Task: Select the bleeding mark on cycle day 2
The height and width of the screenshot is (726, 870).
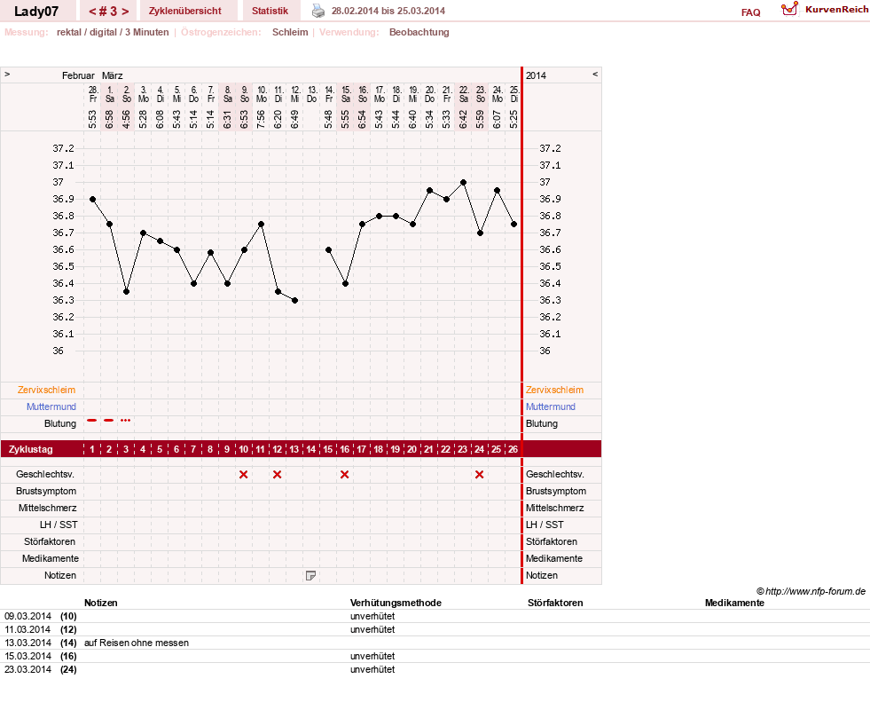Action: click(109, 421)
